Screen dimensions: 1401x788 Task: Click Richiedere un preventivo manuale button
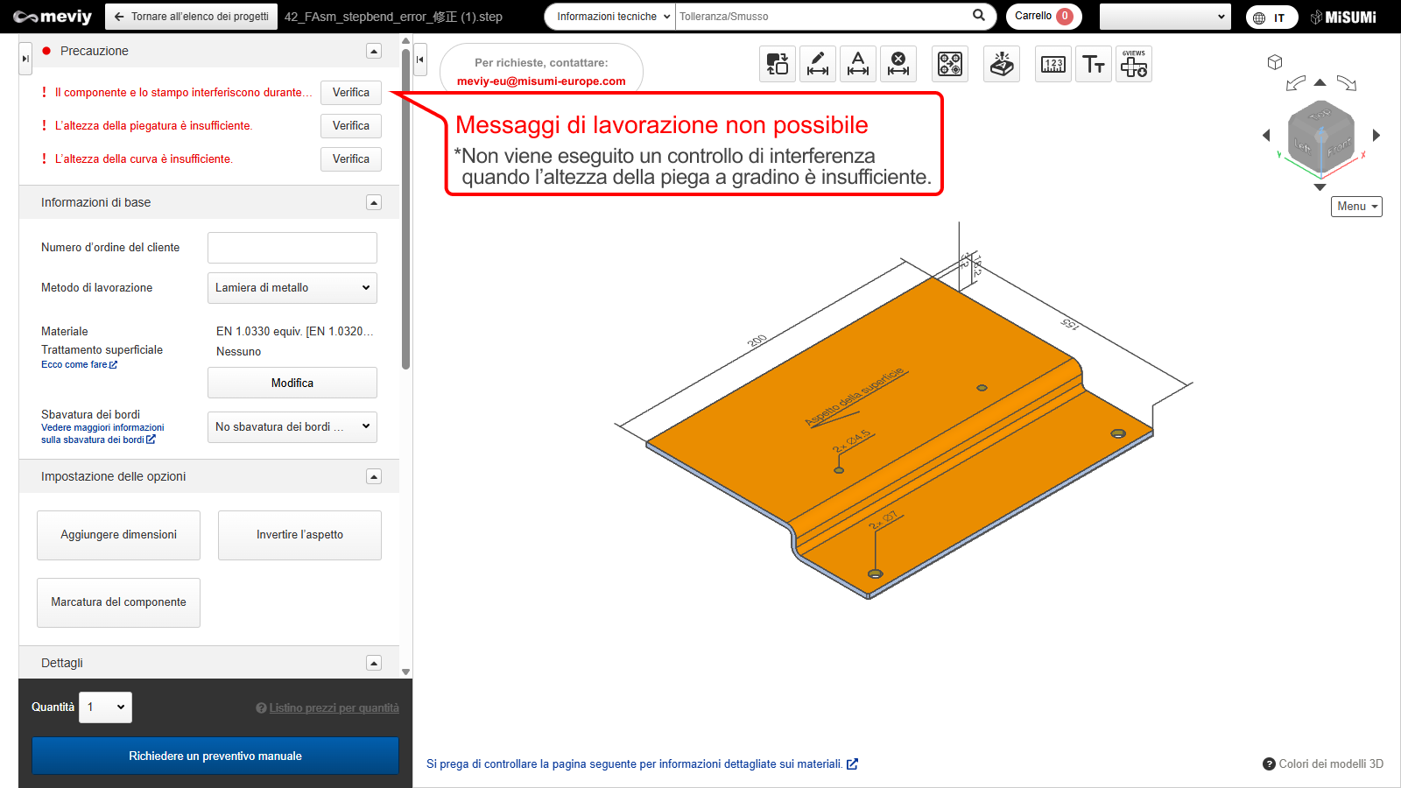215,756
